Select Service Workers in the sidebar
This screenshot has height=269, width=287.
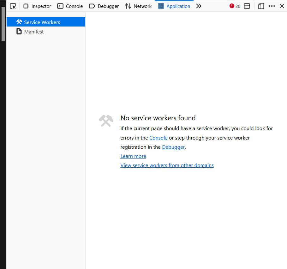[42, 22]
